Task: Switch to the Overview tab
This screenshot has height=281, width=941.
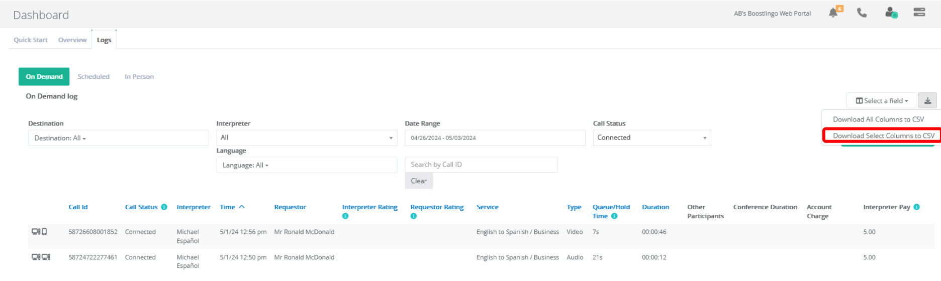Action: click(x=72, y=40)
